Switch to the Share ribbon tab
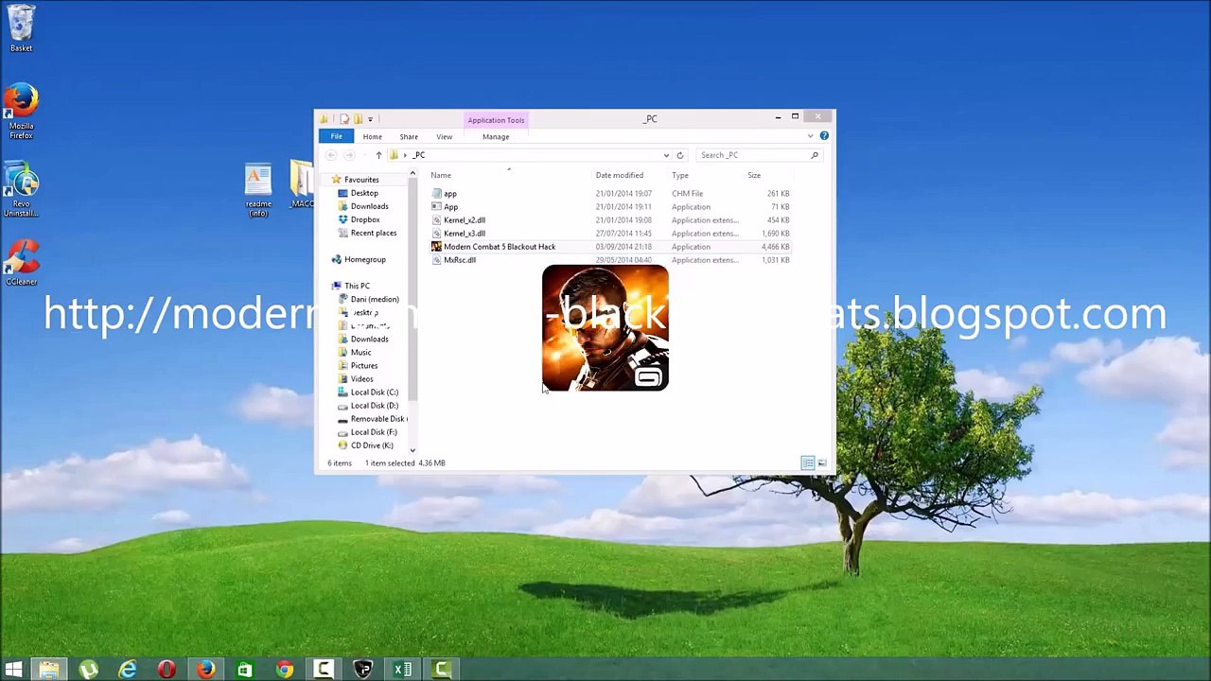 (409, 136)
